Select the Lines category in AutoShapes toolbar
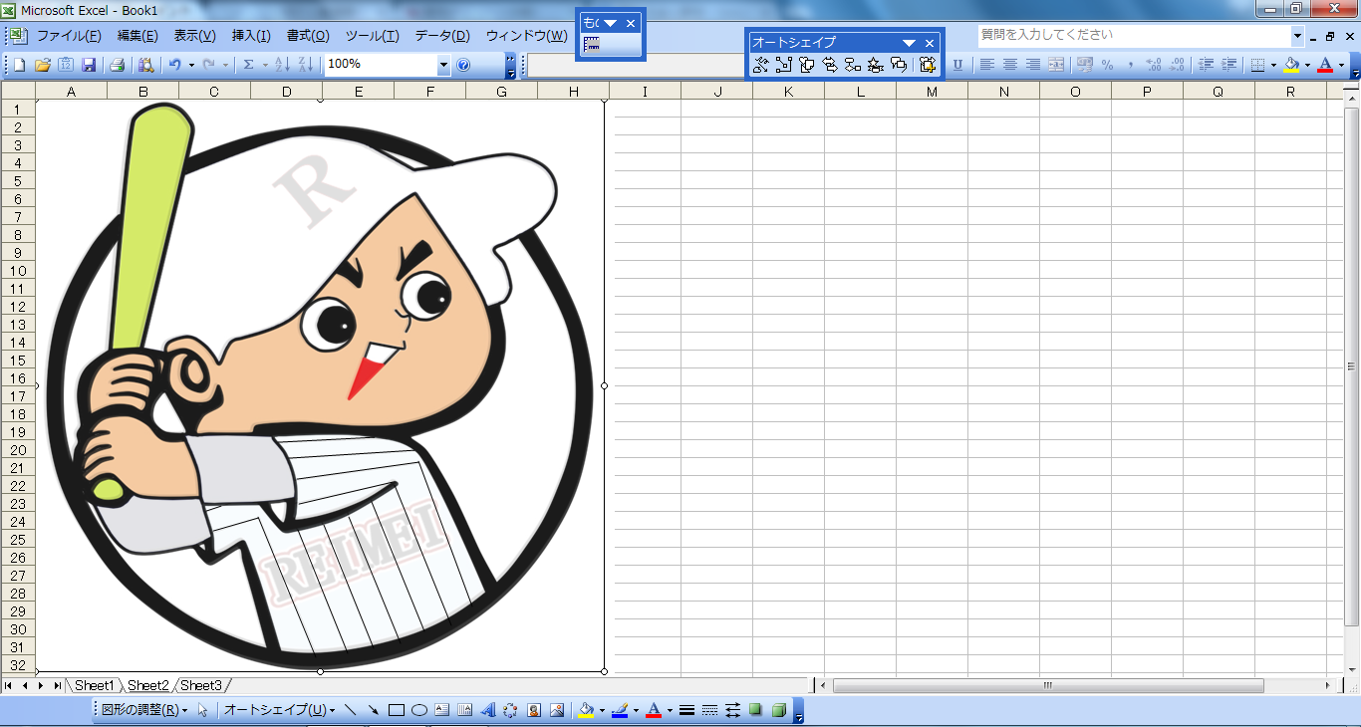Screen dimensions: 1361x727 [760, 65]
